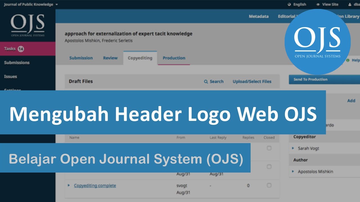Click the OJS logo in the sidebar
The height and width of the screenshot is (202, 360).
pyautogui.click(x=28, y=26)
